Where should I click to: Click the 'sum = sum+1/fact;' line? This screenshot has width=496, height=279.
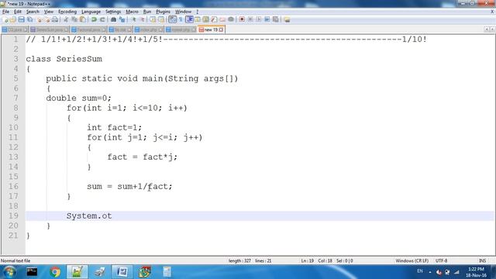(129, 187)
